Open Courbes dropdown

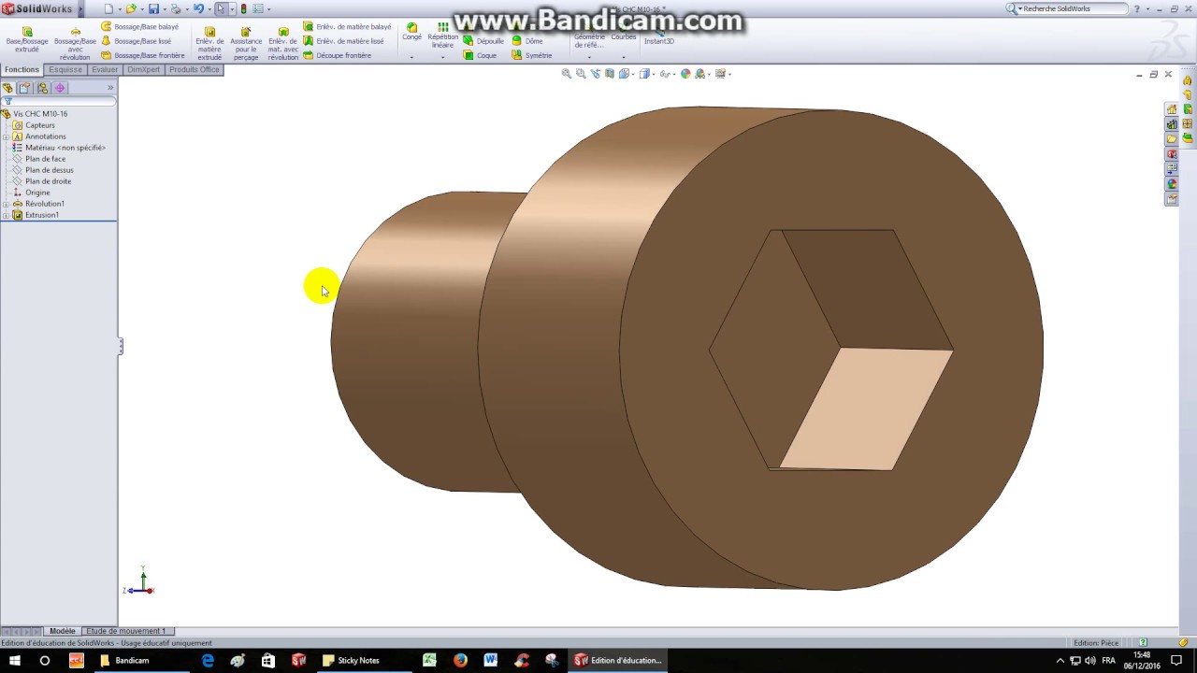tap(624, 57)
